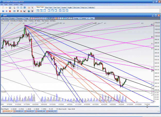Click the padlock icon in the top toolbar
This screenshot has height=117, width=161.
click(29, 8)
